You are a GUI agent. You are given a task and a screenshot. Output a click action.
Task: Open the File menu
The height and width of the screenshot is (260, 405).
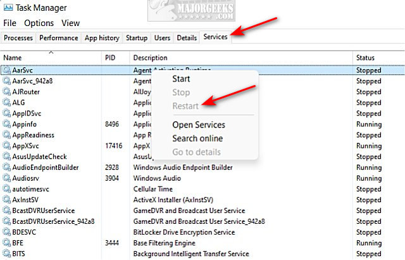point(9,23)
